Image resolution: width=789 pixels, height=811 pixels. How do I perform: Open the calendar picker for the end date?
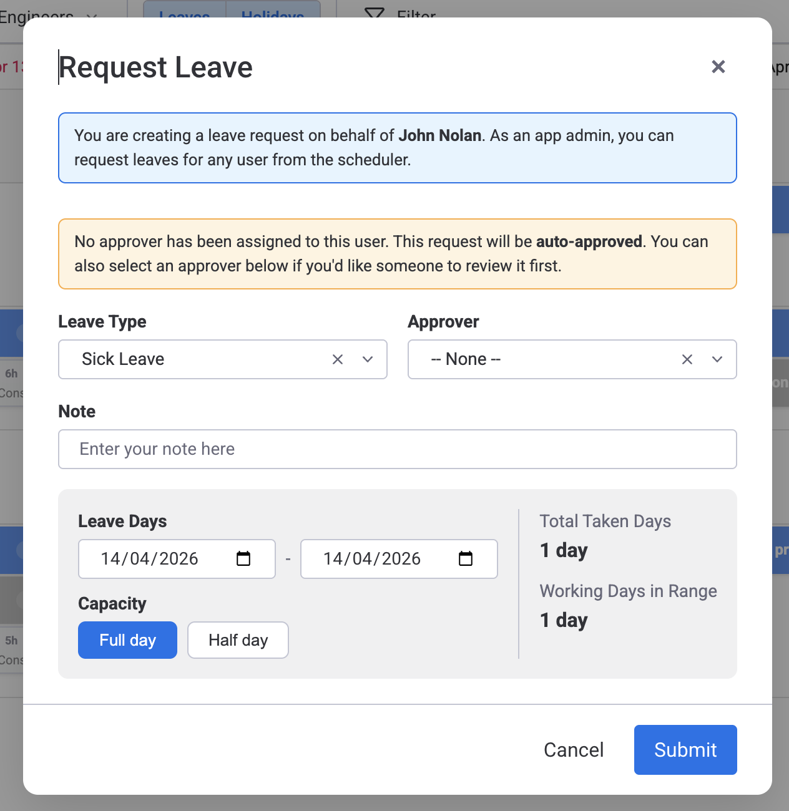tap(465, 559)
